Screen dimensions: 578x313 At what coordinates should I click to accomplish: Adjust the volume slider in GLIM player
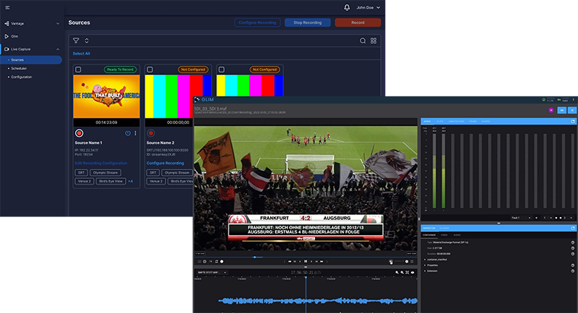coord(399,261)
